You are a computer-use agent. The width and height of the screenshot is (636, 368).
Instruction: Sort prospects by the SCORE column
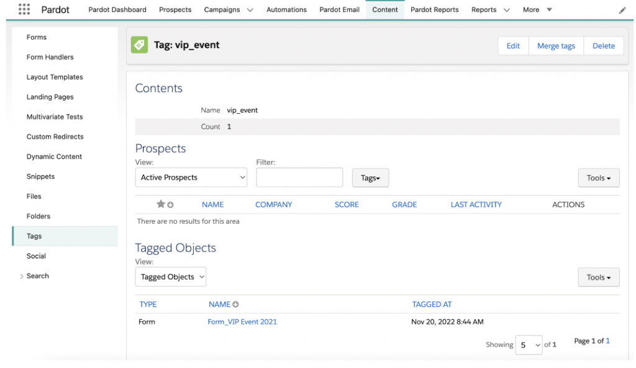[x=347, y=204]
